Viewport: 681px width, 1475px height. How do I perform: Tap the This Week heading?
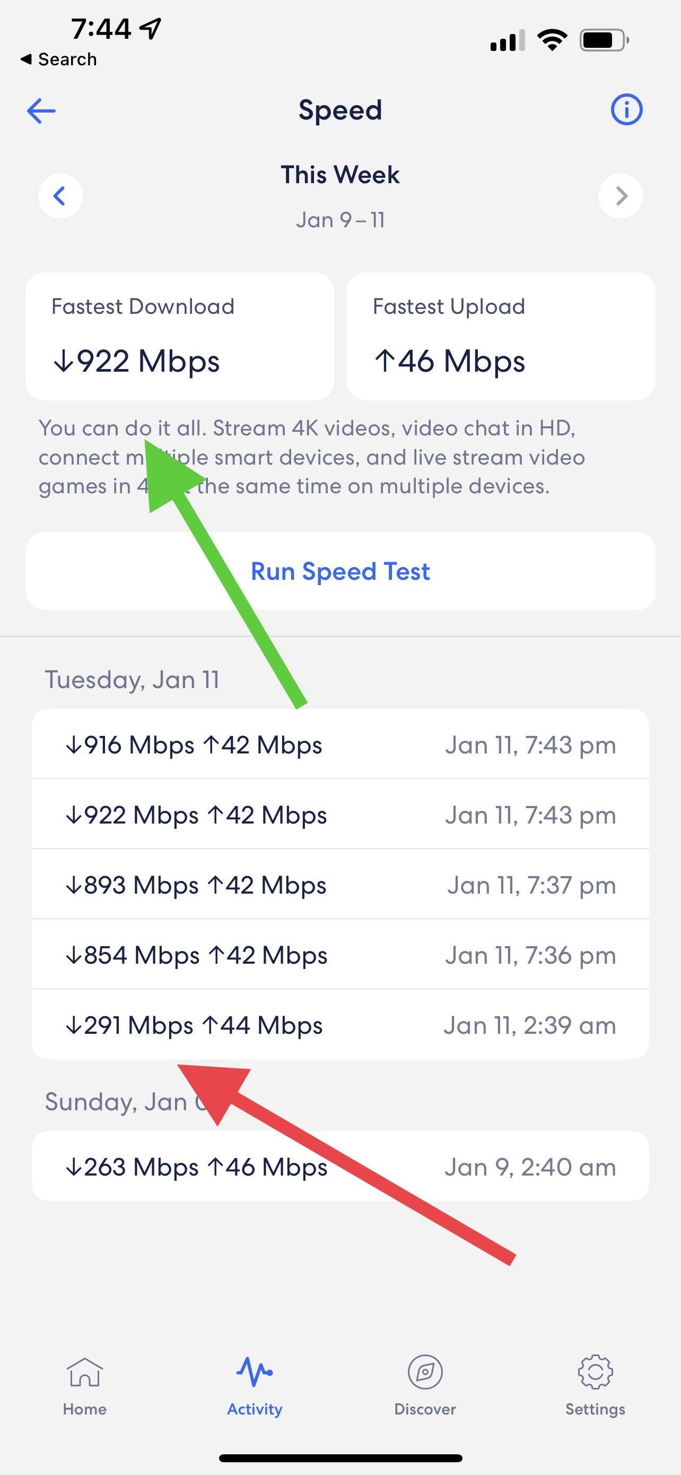click(x=340, y=175)
